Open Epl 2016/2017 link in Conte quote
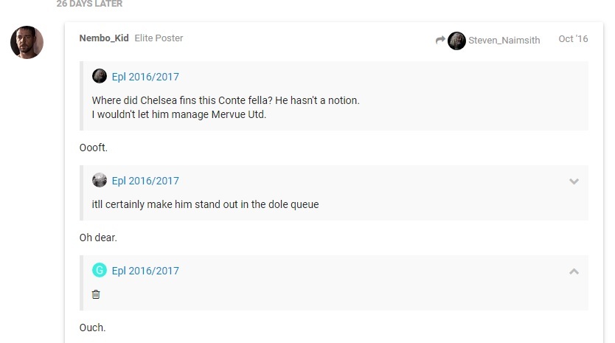The width and height of the screenshot is (615, 343). tap(145, 77)
